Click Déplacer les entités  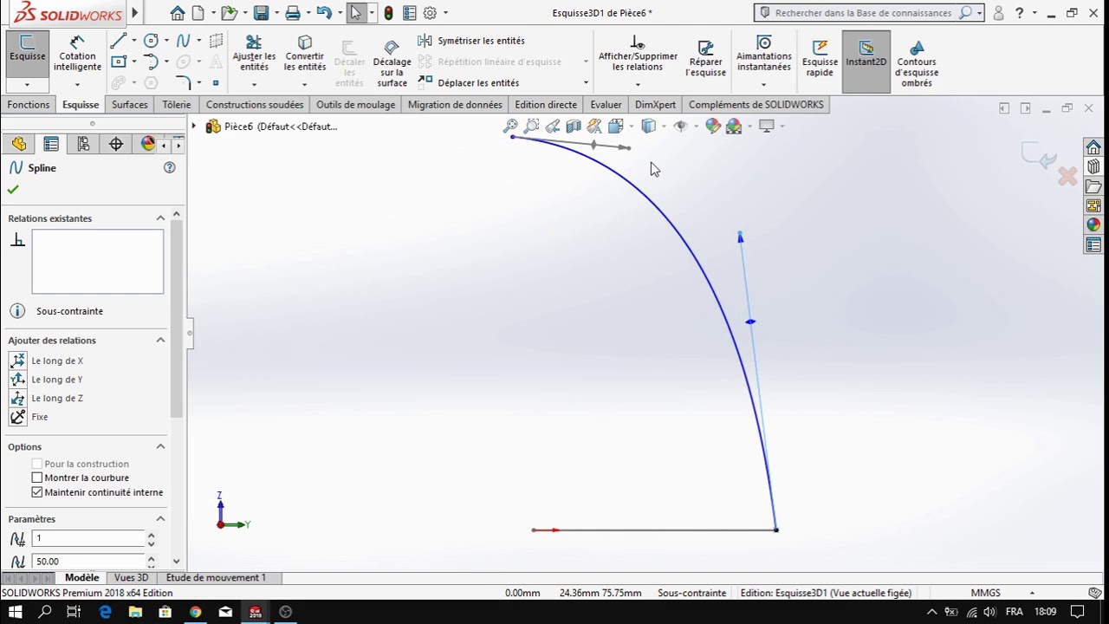click(469, 82)
